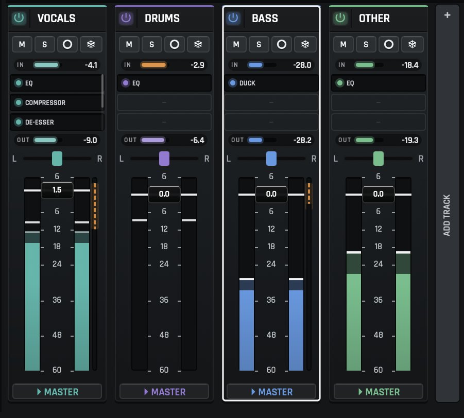Bypass the EQ effect on VOCALS

19,83
